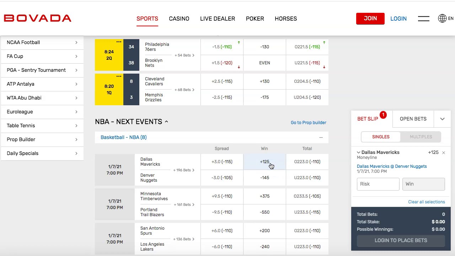
Task: Remove Dallas Mavericks selection with X
Action: [x=443, y=153]
